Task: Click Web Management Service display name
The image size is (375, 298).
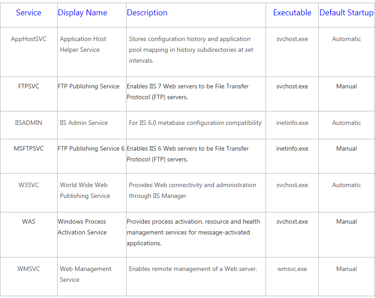Action: click(86, 274)
